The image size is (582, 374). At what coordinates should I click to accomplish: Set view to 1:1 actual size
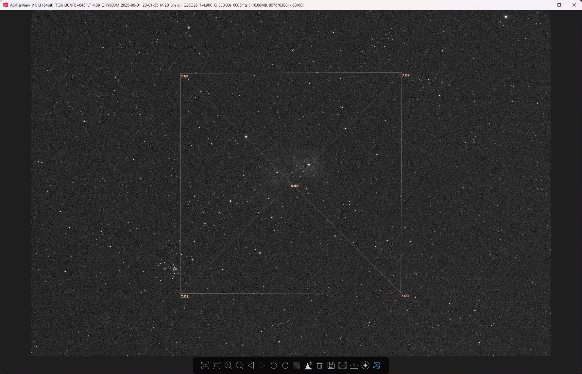coord(205,366)
